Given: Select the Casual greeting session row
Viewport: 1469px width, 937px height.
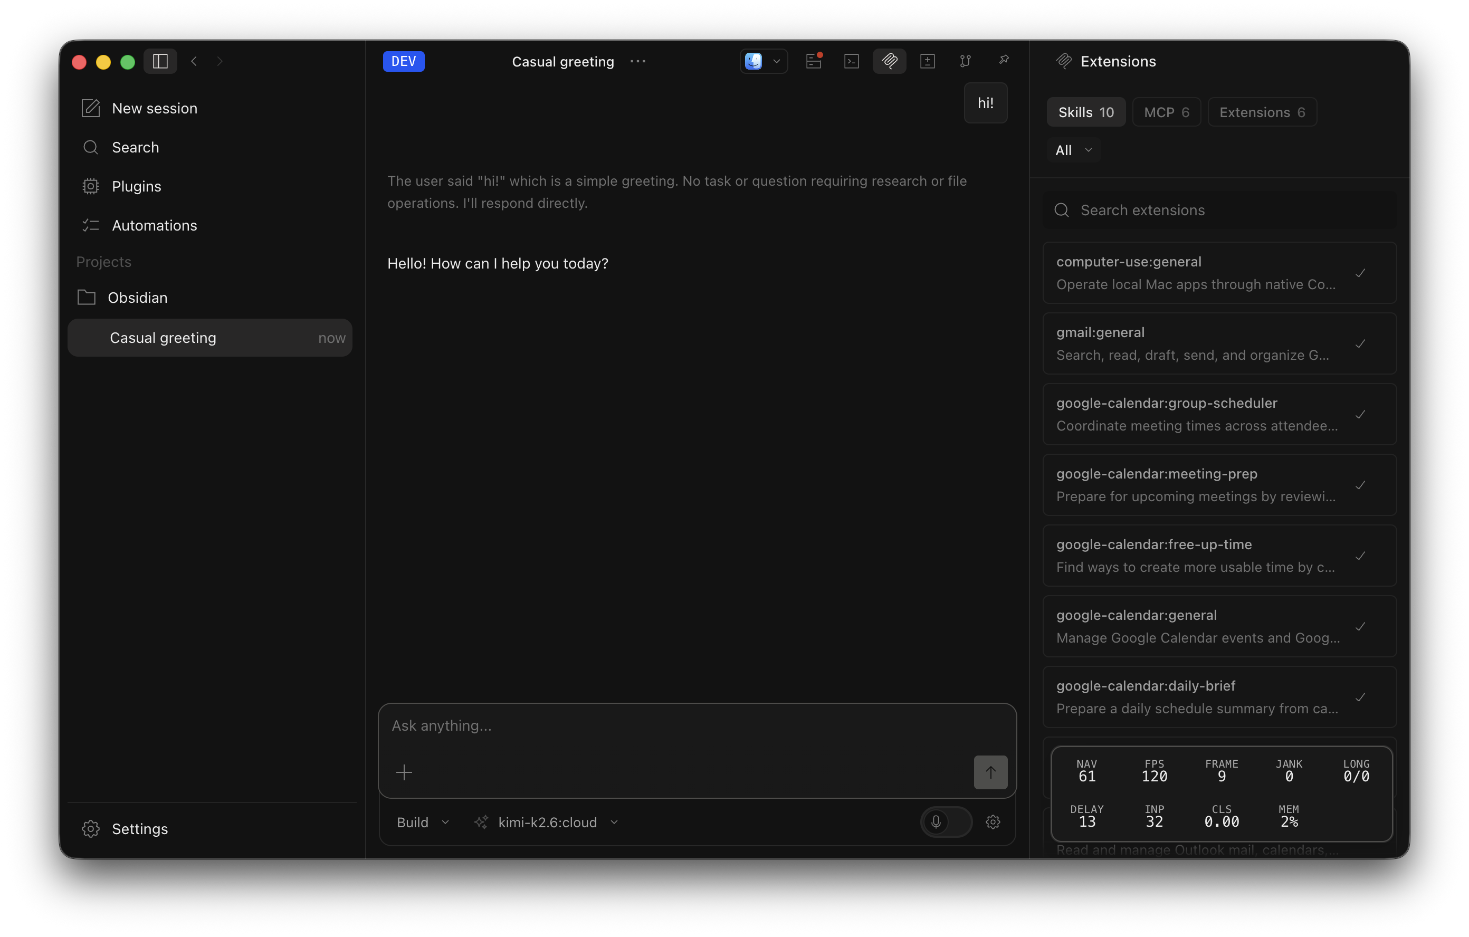Looking at the screenshot, I should pos(210,337).
